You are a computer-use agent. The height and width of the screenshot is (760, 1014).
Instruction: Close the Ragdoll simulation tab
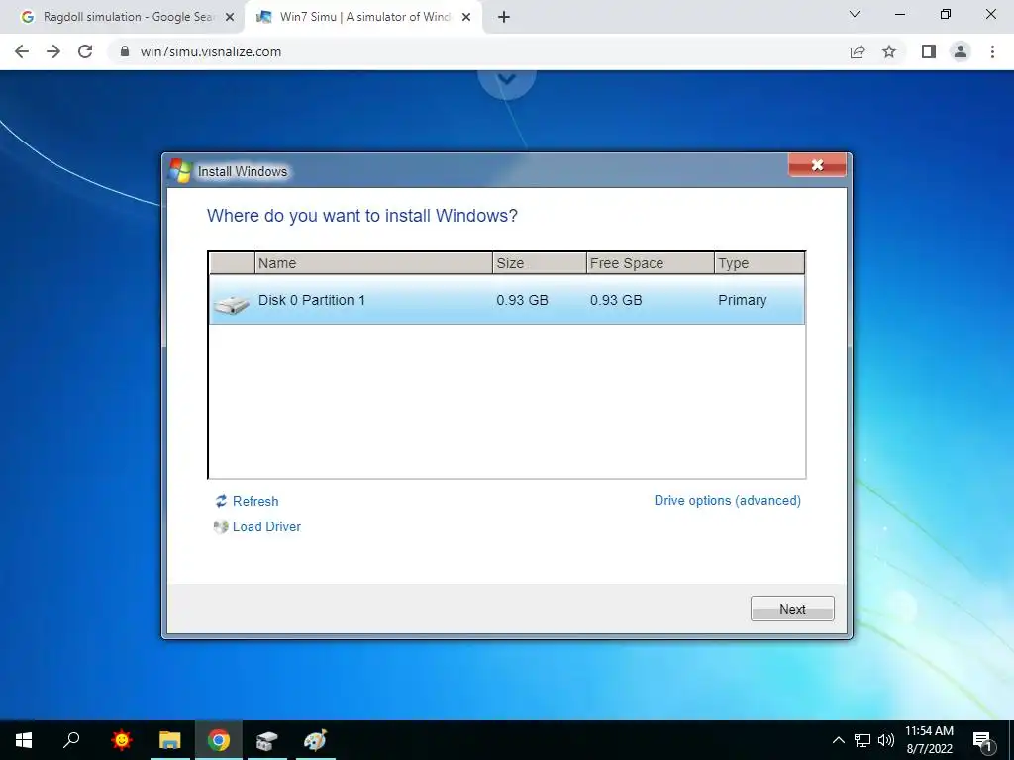230,18
